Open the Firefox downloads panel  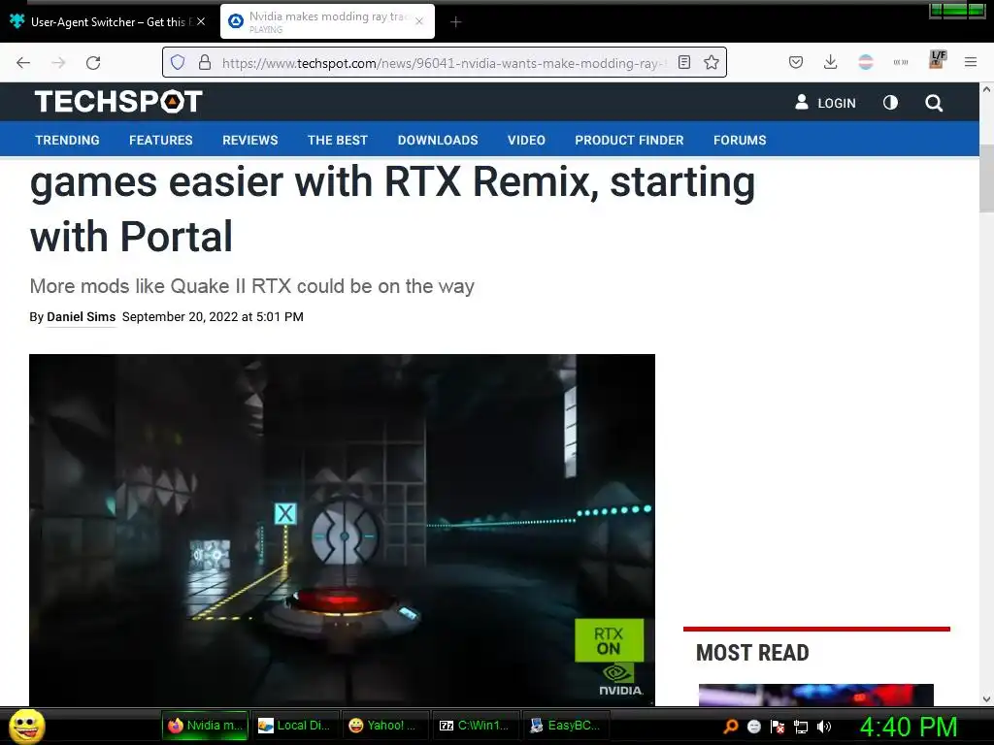[831, 62]
